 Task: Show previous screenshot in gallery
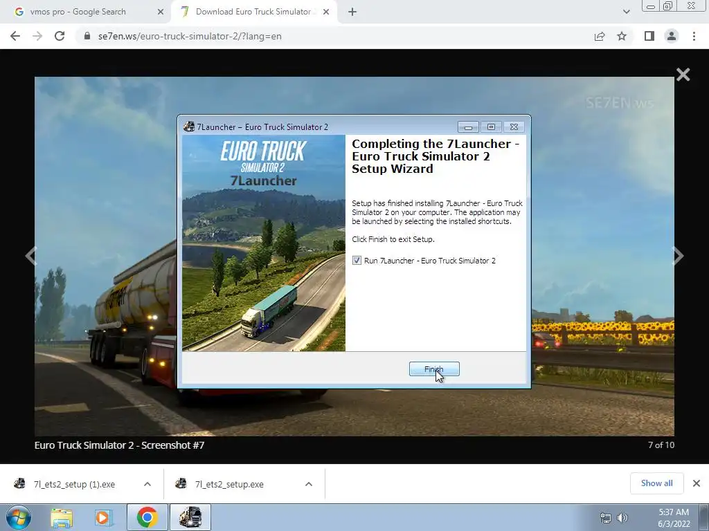coord(30,256)
